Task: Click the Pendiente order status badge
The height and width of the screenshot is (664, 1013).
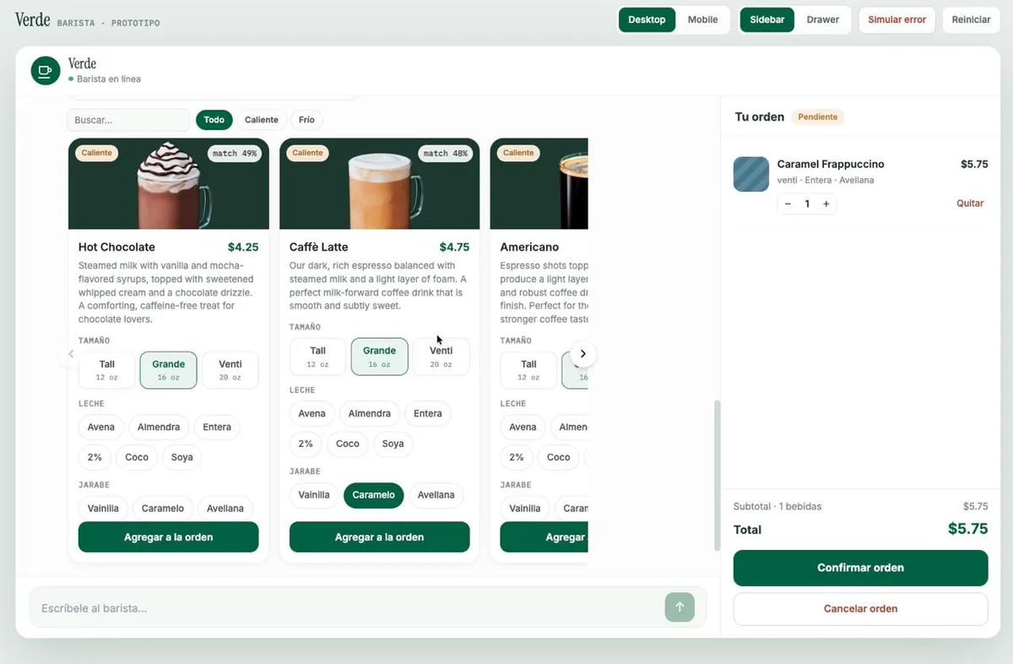Action: click(x=818, y=117)
